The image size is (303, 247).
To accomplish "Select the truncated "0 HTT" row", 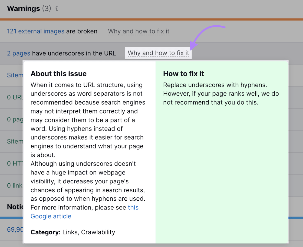I will pos(15,163).
